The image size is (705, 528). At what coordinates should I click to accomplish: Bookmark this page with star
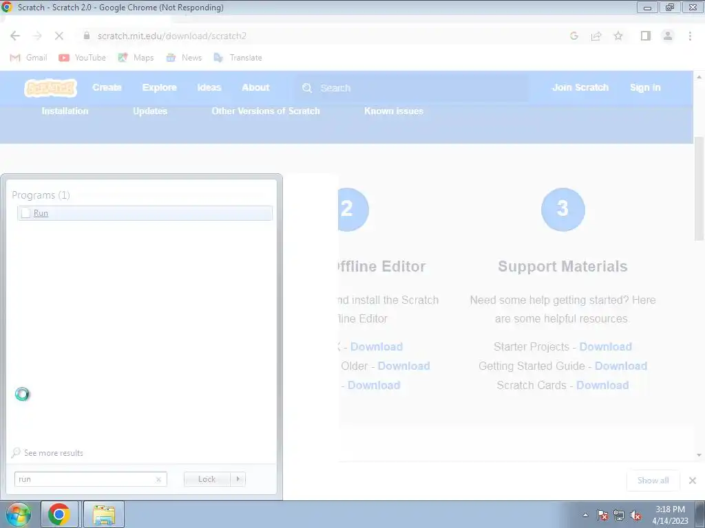(x=618, y=36)
